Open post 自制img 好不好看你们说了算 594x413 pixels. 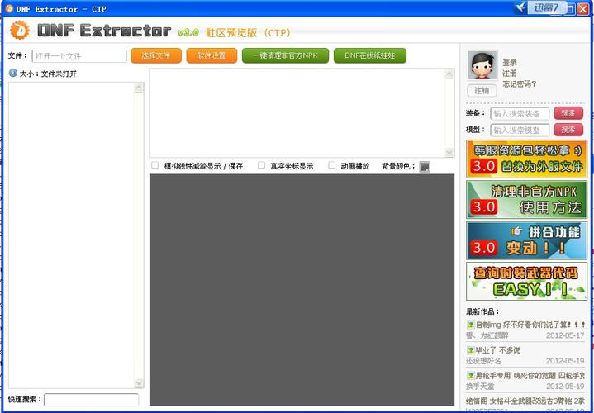pos(530,325)
